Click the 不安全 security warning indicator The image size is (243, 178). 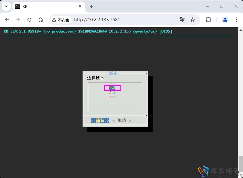[61, 20]
